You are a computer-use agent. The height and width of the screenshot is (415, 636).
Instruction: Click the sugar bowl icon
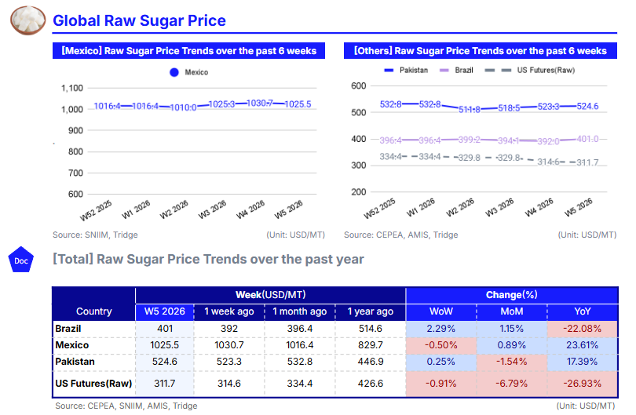tap(28, 20)
